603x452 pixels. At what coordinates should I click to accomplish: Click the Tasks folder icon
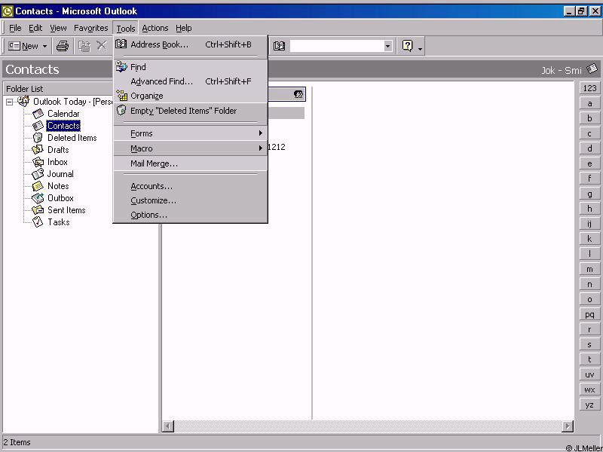click(38, 221)
